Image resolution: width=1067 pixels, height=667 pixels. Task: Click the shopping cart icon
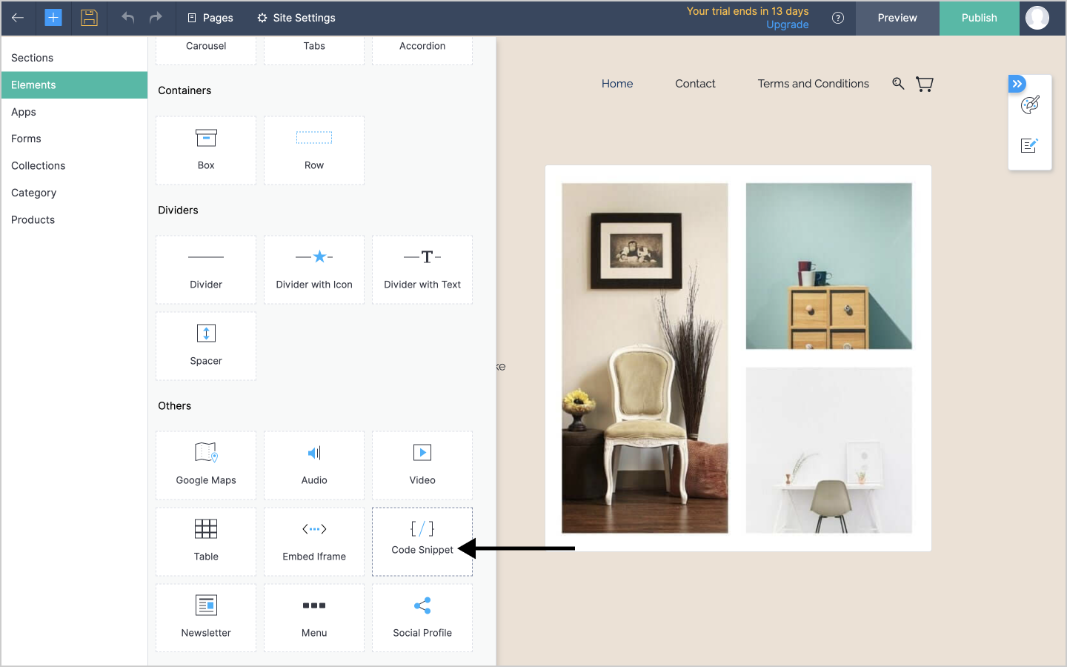point(925,84)
